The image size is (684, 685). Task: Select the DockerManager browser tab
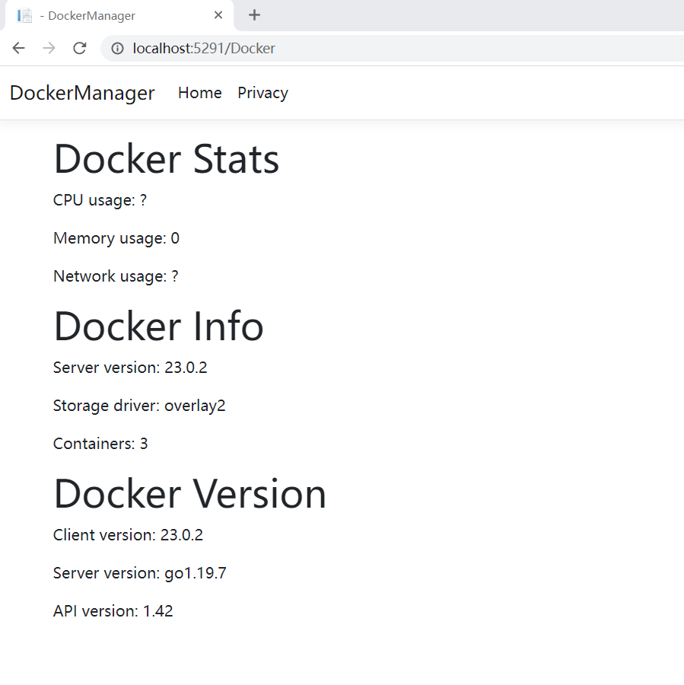[119, 16]
